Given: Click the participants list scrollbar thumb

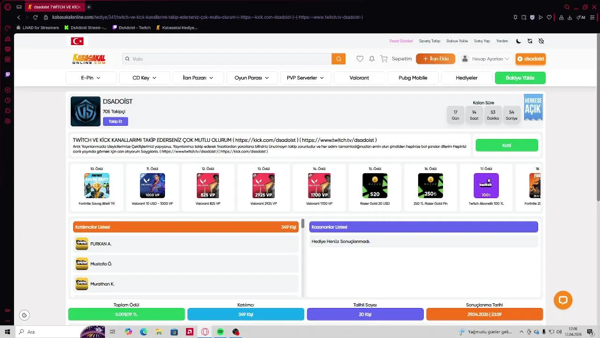Looking at the screenshot, I should pos(303,223).
